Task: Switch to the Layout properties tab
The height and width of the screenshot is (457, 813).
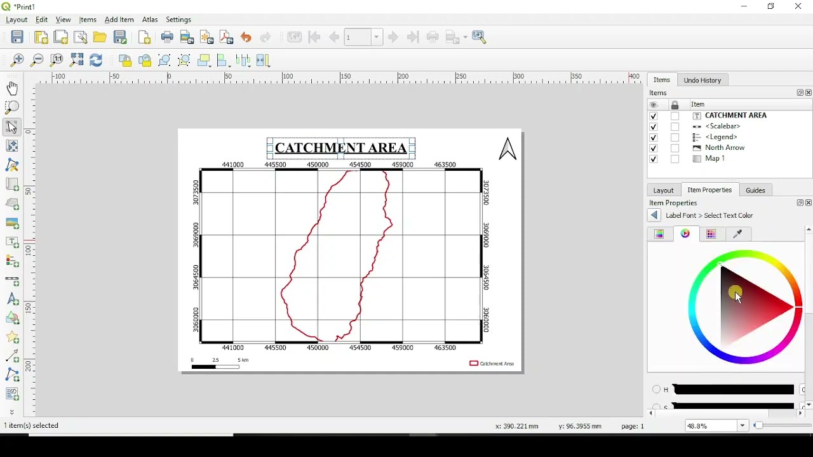Action: 664,190
